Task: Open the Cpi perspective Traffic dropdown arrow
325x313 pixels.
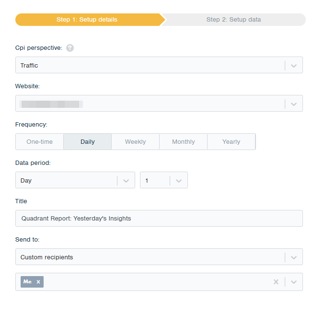Action: pos(294,66)
